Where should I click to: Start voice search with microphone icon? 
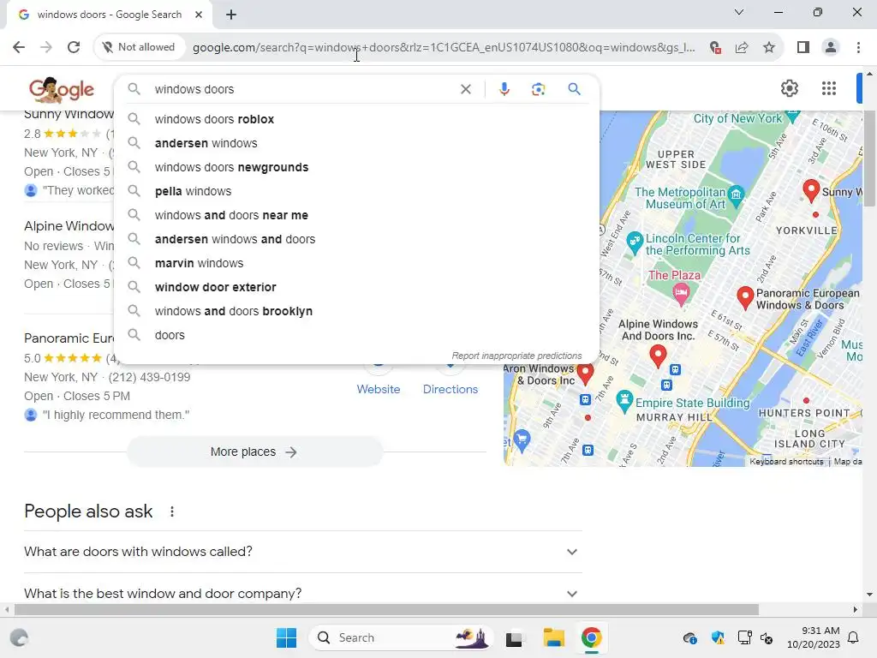point(504,89)
